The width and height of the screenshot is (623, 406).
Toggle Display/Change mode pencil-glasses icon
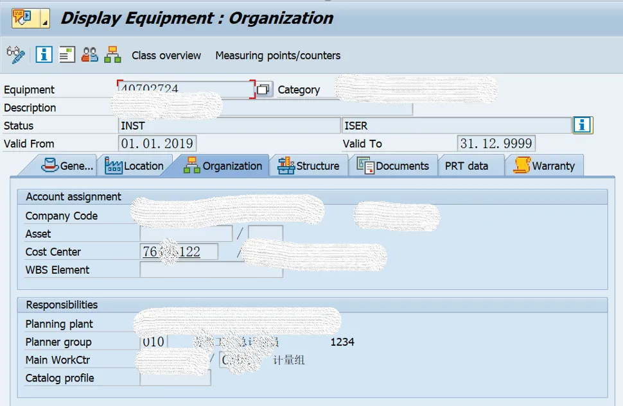(x=16, y=55)
